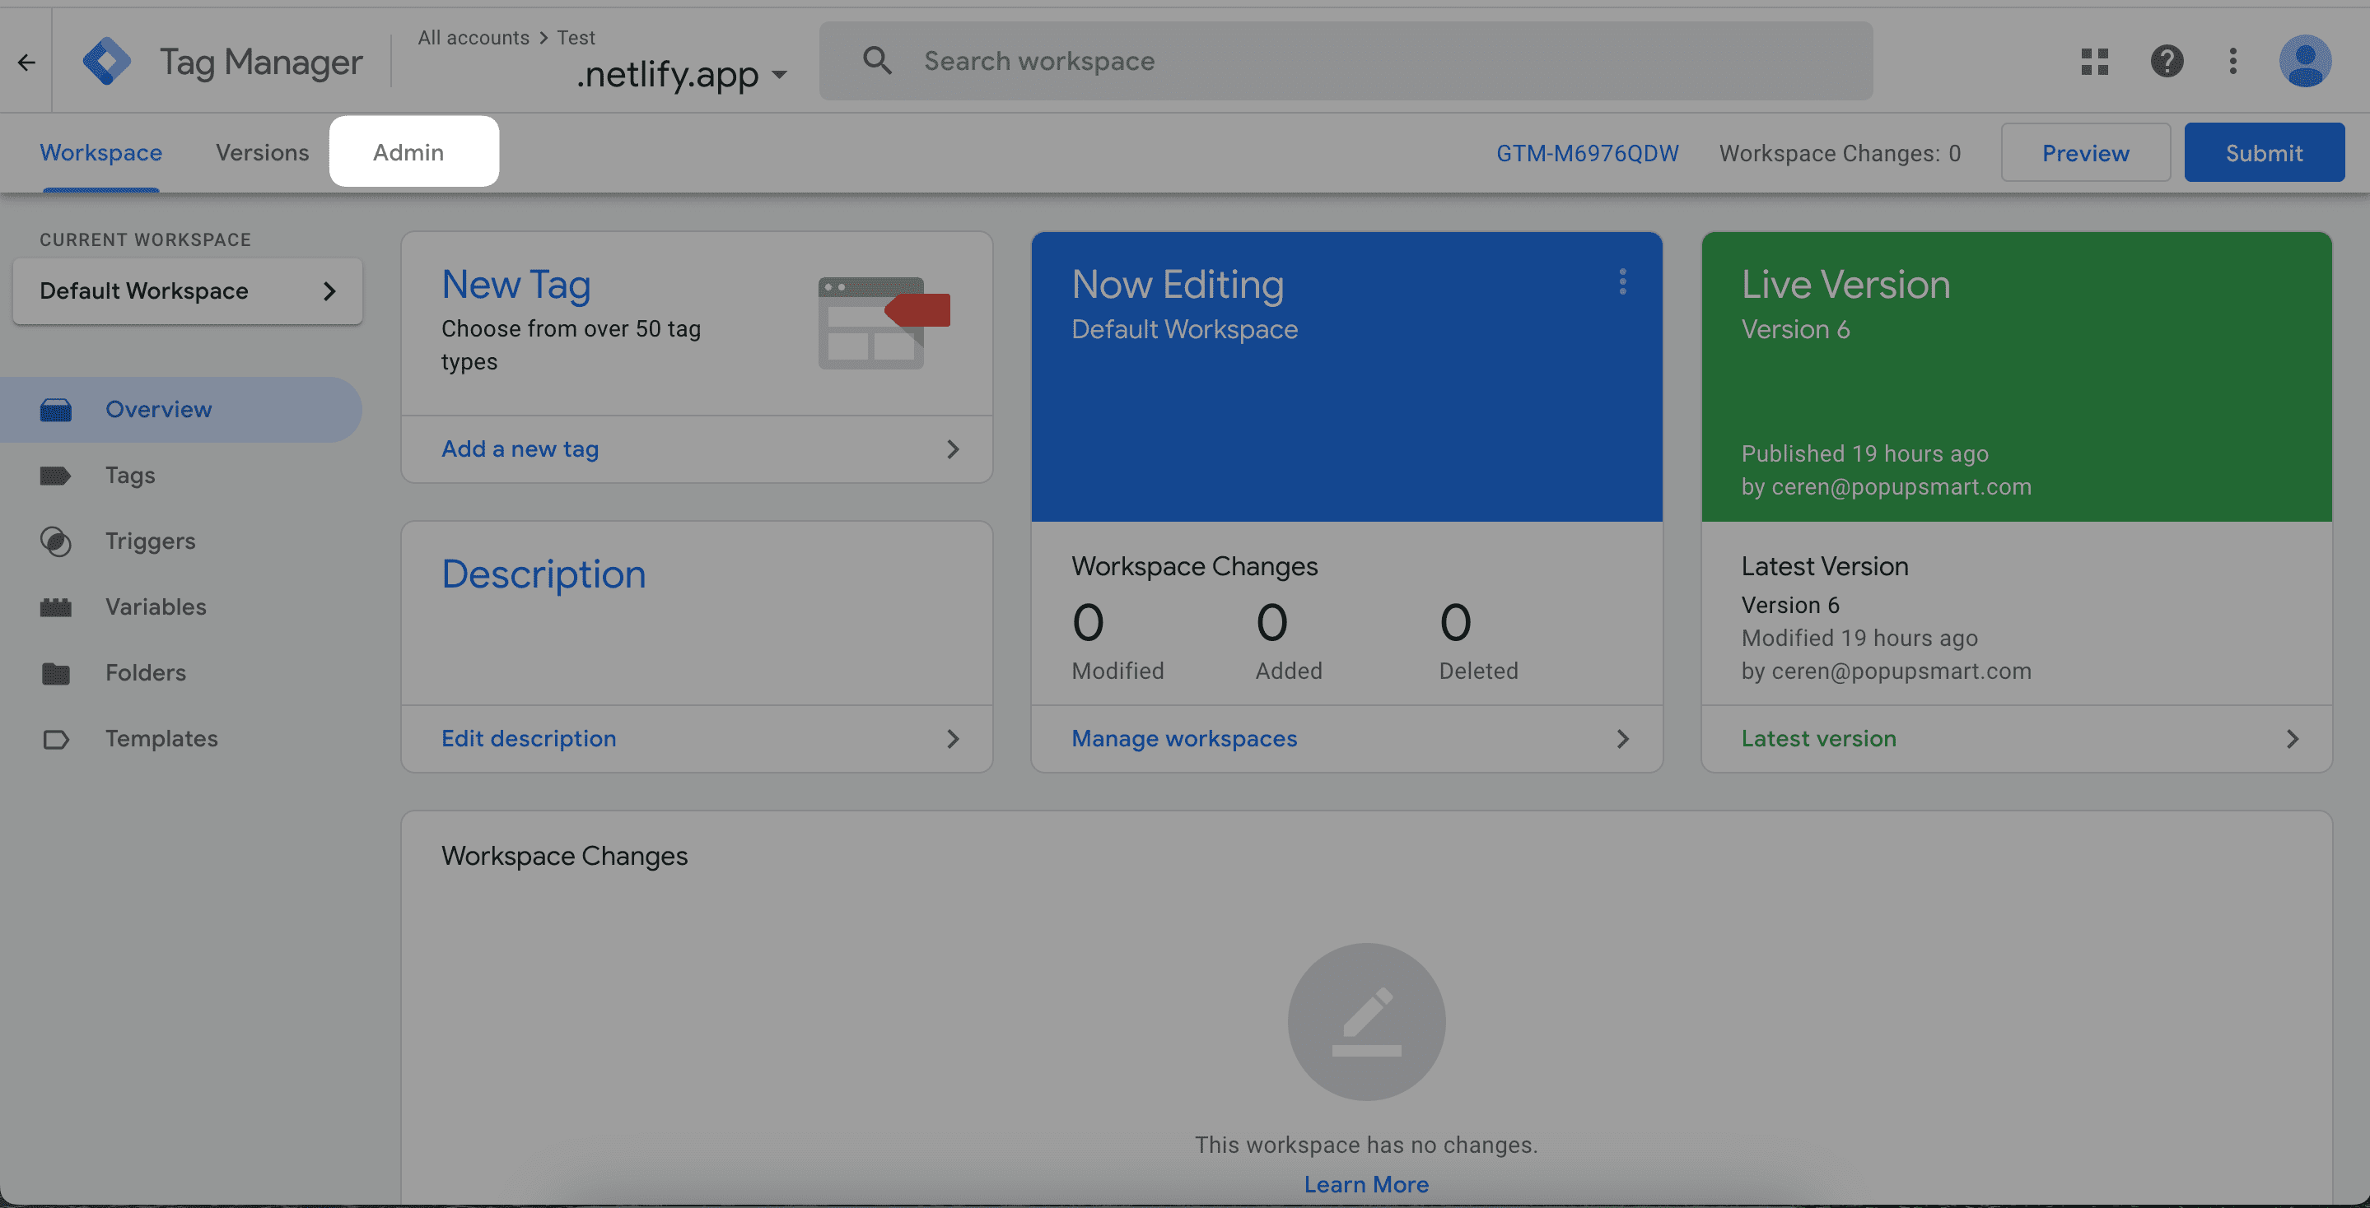
Task: Expand the Manage workspaces chevron
Action: pos(1621,738)
